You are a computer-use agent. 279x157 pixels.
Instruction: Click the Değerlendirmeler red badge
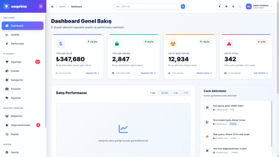pos(38,125)
